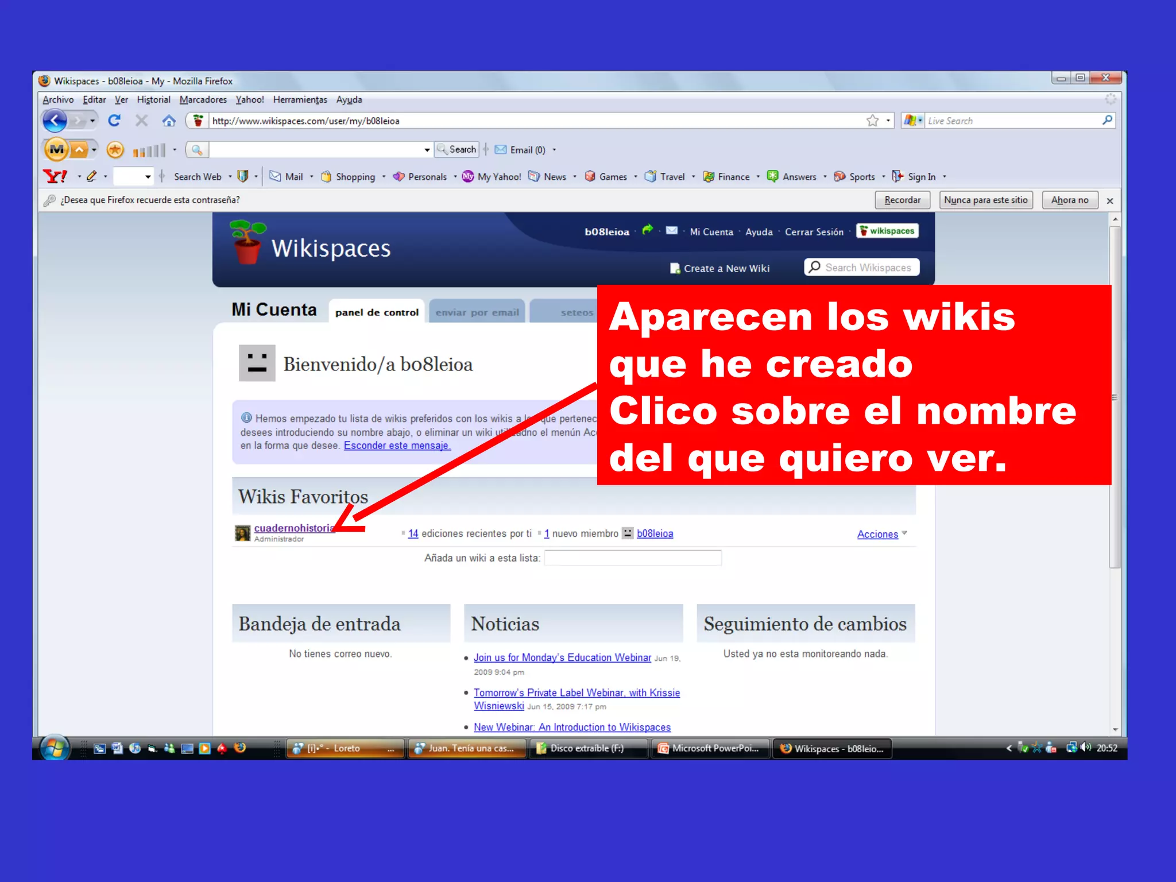Viewport: 1176px width, 882px height.
Task: Click the URL address bar
Action: 536,121
